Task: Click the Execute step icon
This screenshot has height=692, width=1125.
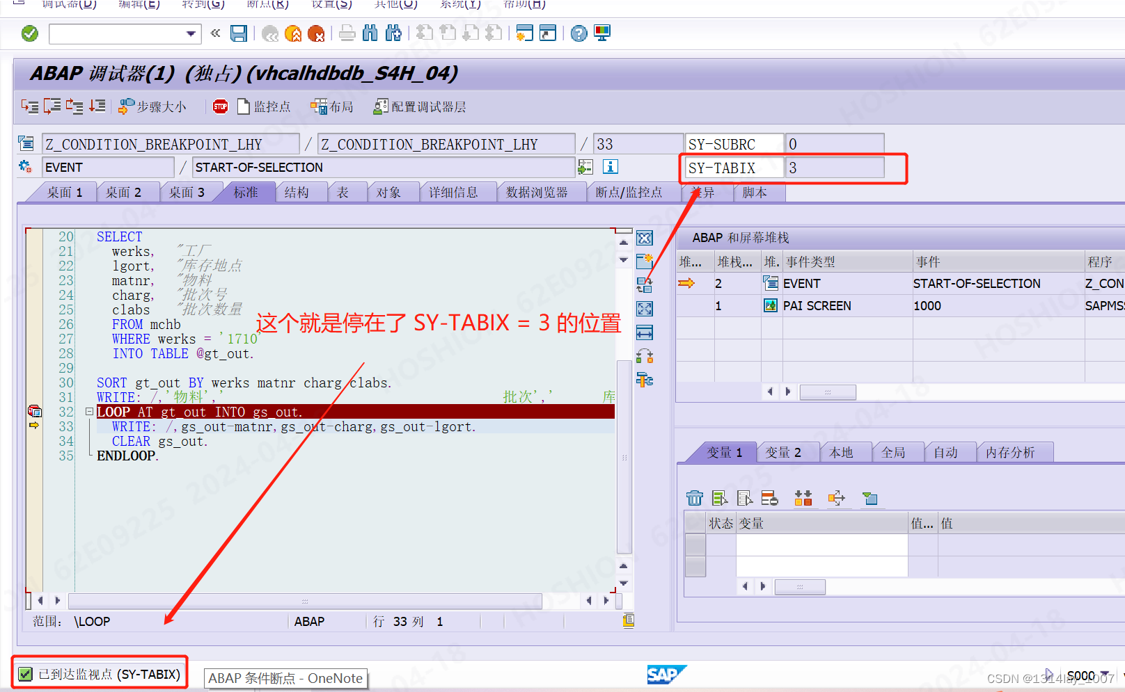Action: 52,106
